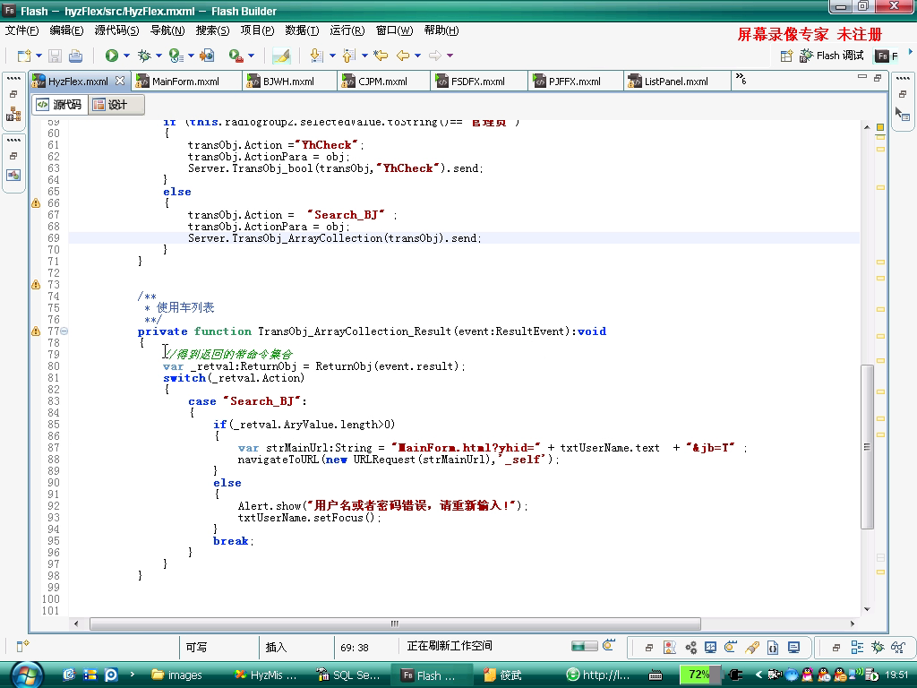917x688 pixels.
Task: Click the Save disk icon
Action: pos(55,56)
